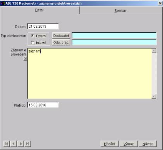Open the Dodavatel supplier picker
This screenshot has width=163, height=150.
tap(61, 36)
